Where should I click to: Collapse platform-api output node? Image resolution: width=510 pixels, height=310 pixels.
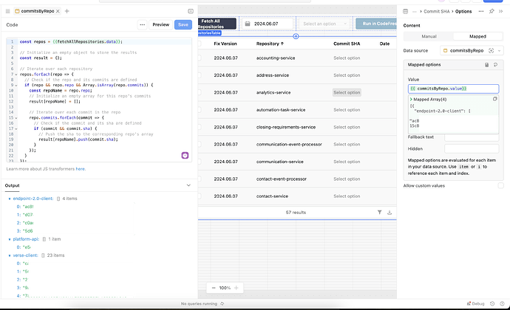[10, 239]
